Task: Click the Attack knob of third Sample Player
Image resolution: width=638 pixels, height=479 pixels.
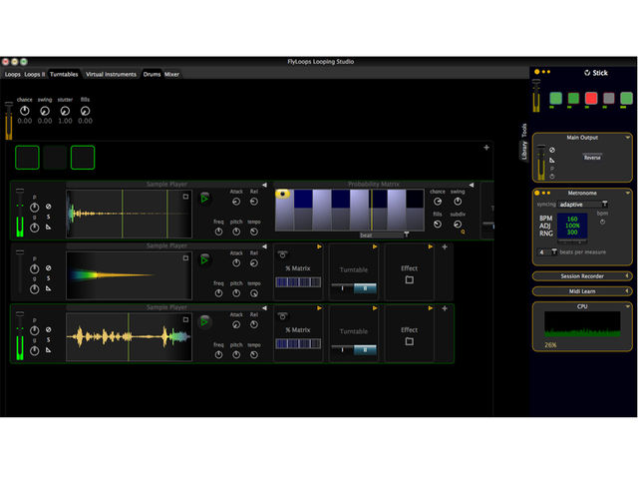Action: pos(236,324)
